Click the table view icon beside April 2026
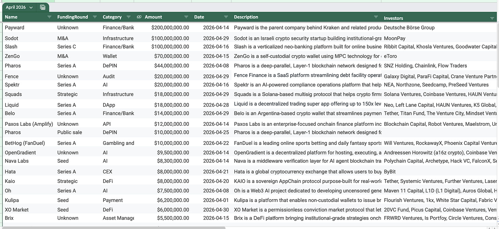Image resolution: width=499 pixels, height=229 pixels. 42,8
